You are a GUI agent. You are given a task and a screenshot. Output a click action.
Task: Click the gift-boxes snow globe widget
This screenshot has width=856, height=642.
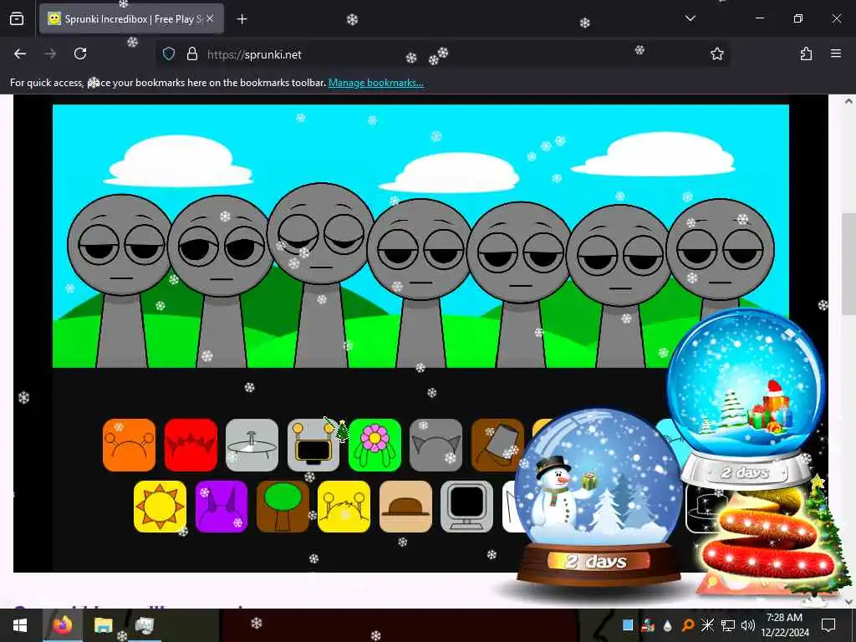point(746,399)
